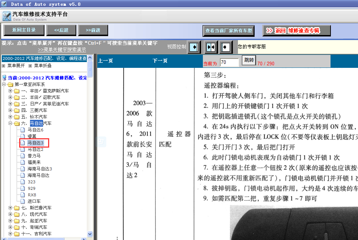358x240 pixels.
Task: Click document icon beside 普力马
Action: coord(23,156)
